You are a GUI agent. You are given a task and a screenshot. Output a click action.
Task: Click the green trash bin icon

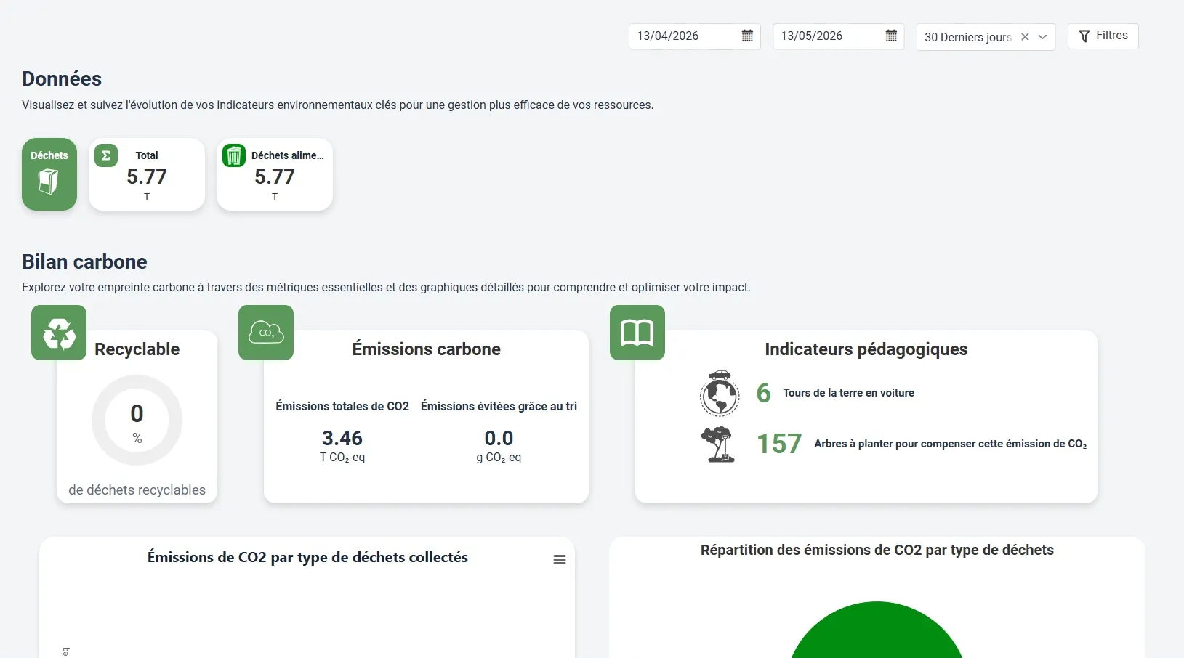[x=234, y=155]
